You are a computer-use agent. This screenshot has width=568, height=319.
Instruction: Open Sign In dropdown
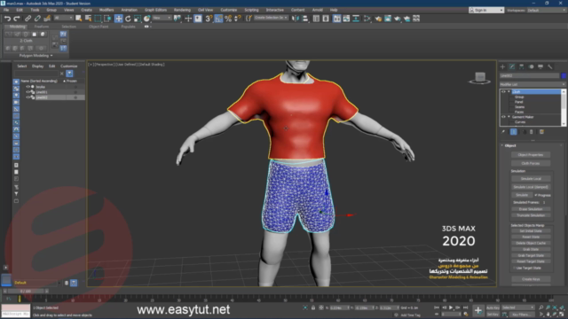coord(485,10)
